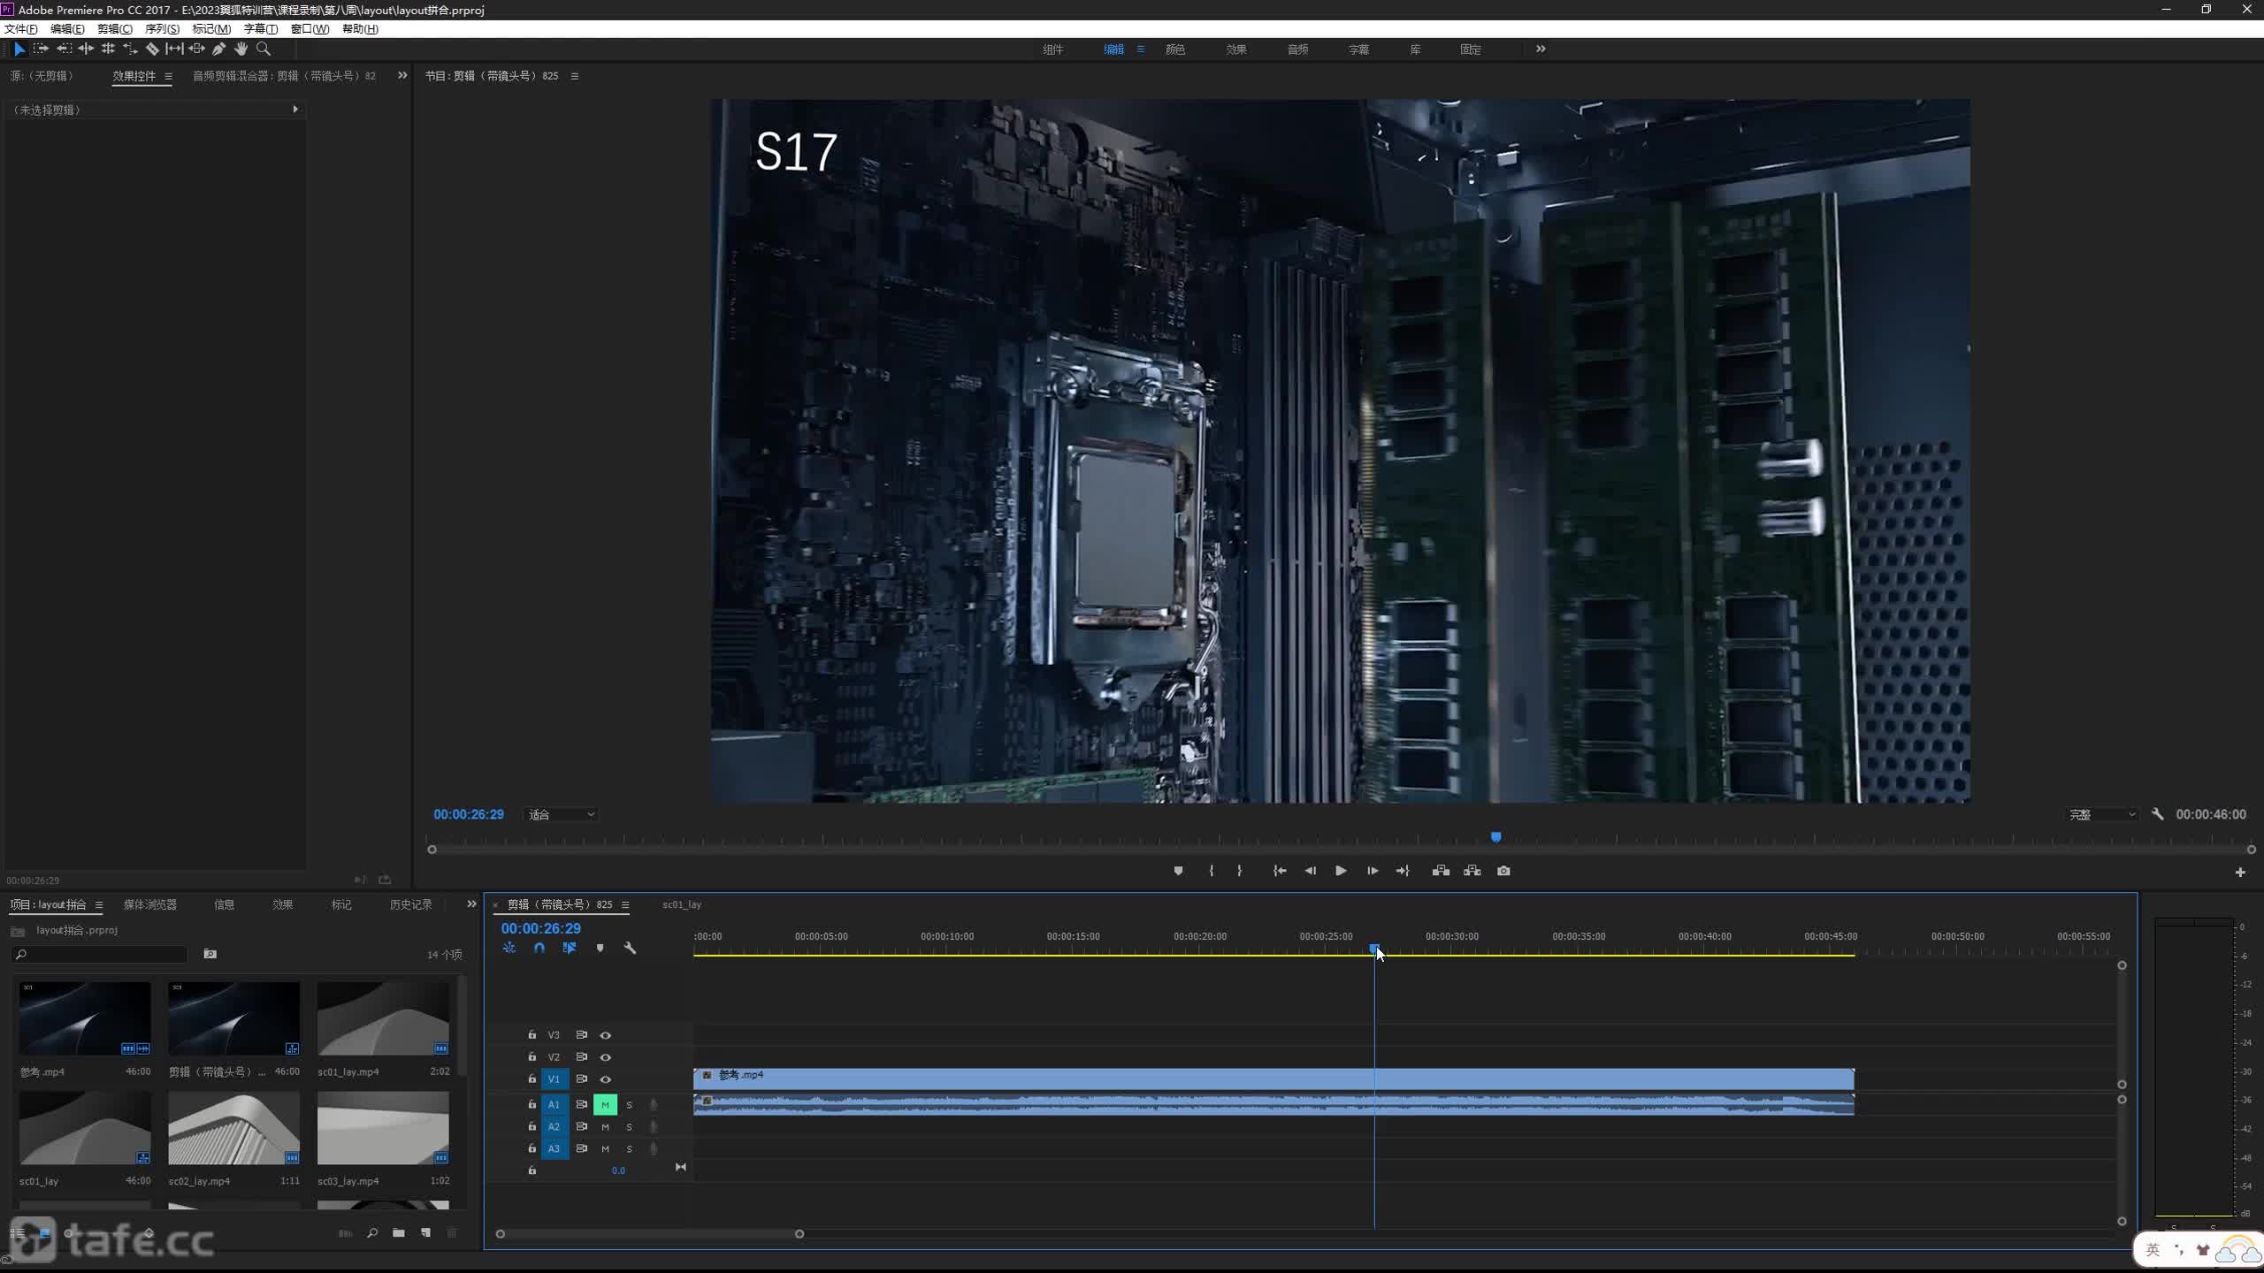Switch to the 媒体浏览器 tab
Screen dimensions: 2264x1273
[150, 904]
